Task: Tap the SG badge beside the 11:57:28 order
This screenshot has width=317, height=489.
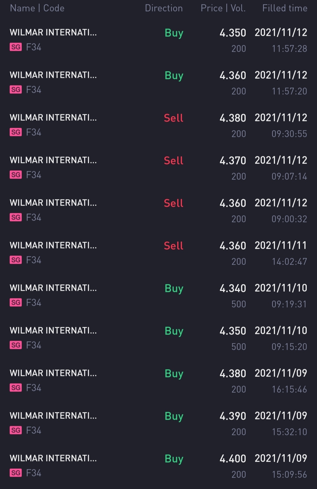Action: (x=16, y=47)
